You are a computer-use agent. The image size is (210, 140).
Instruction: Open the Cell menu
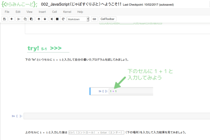point(55,12)
